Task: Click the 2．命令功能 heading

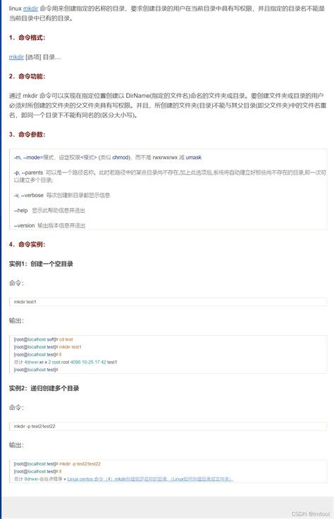Action: point(27,77)
